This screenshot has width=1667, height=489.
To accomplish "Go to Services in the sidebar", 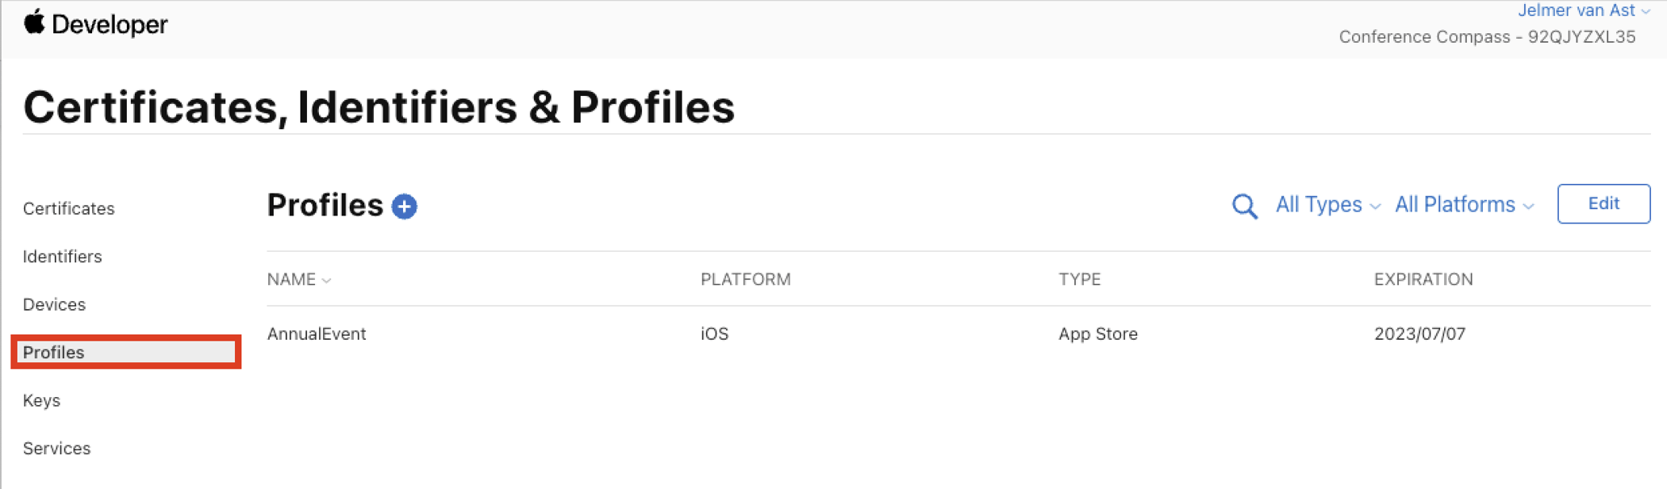I will [57, 448].
